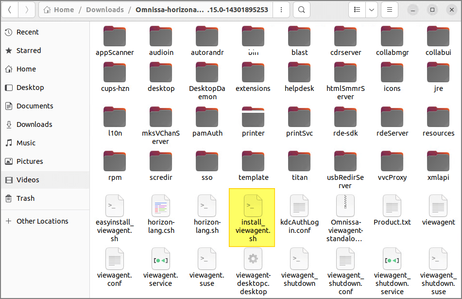Screen dimensions: 462x299
Task: Open Trash in the sidebar
Action: coord(25,198)
